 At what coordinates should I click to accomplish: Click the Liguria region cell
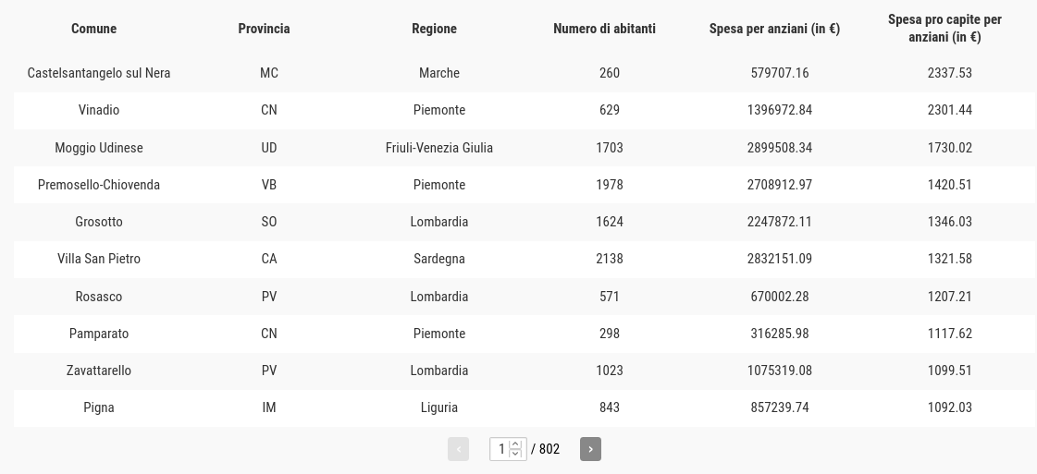click(x=439, y=408)
